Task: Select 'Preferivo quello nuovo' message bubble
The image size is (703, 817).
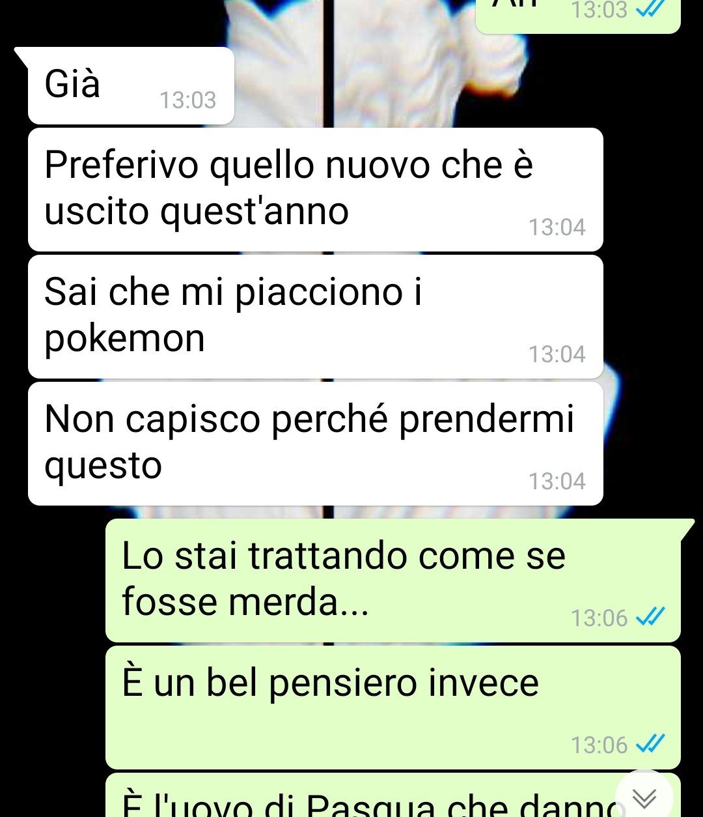Action: pos(316,189)
